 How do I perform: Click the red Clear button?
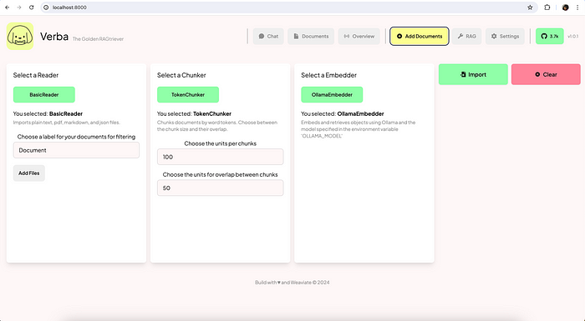coord(546,74)
